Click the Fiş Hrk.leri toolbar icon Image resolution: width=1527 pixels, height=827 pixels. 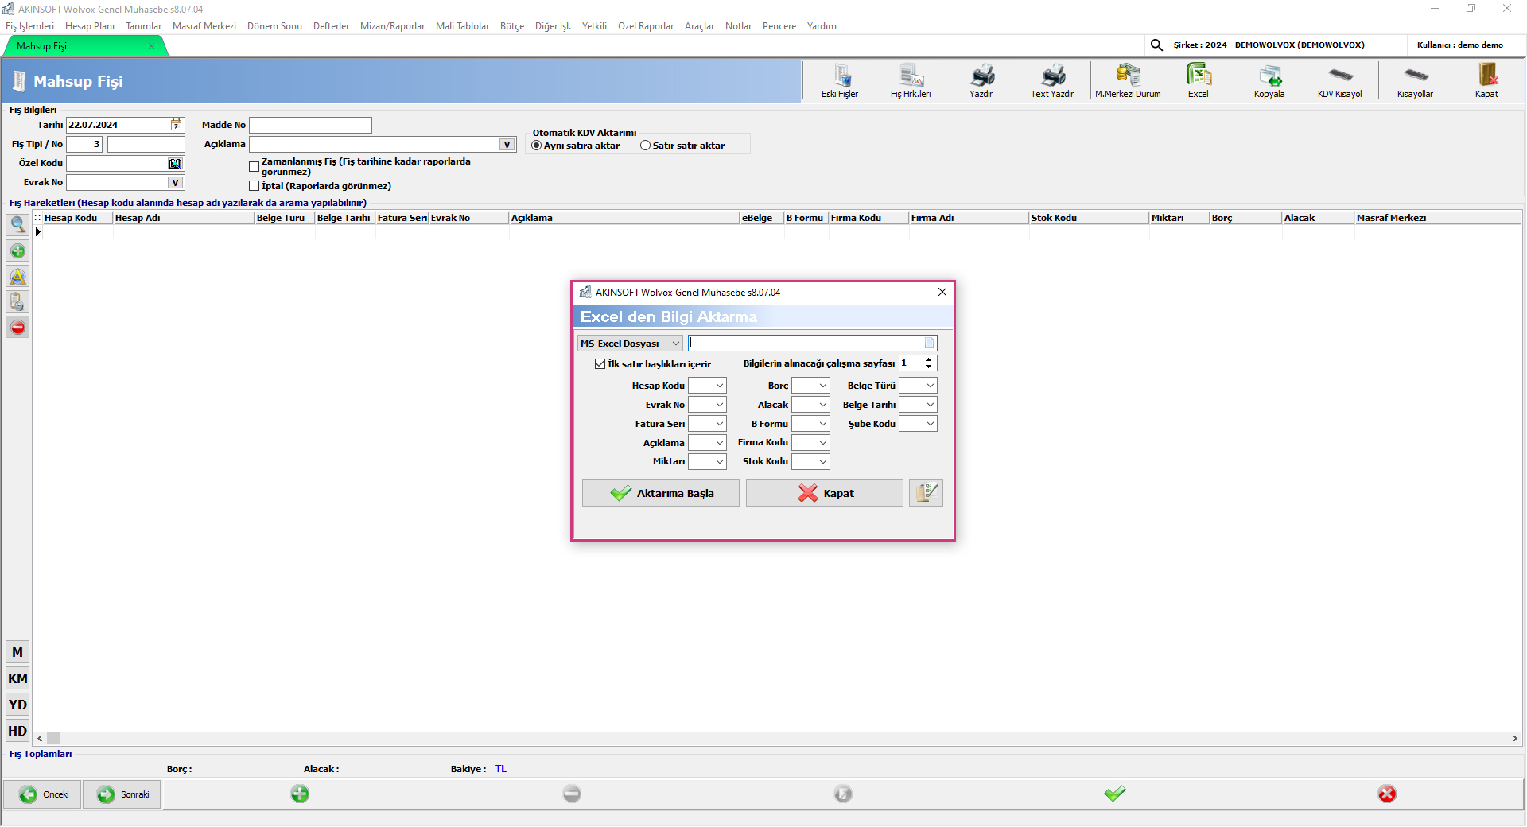[x=911, y=81]
